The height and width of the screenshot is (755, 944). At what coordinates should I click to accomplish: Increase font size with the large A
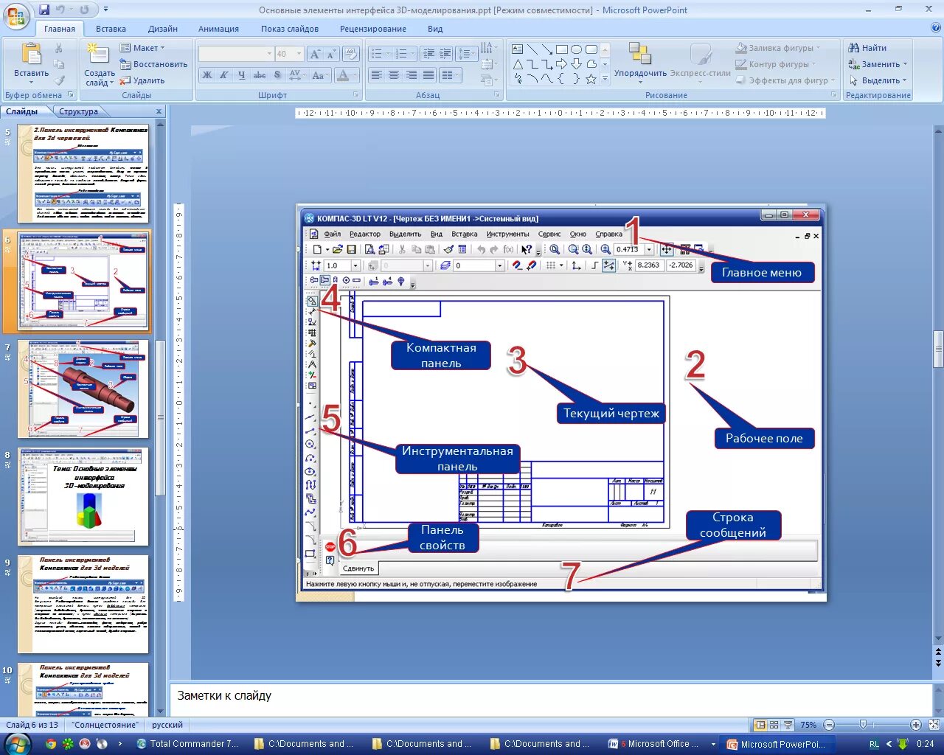(315, 54)
